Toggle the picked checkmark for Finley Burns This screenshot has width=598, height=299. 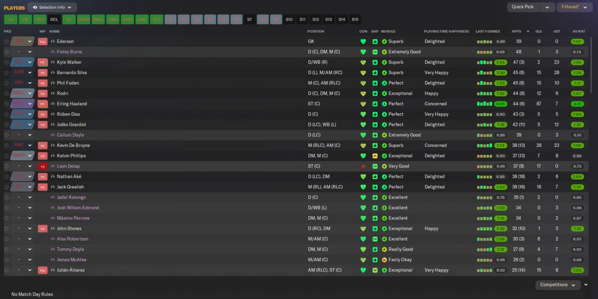(x=7, y=52)
